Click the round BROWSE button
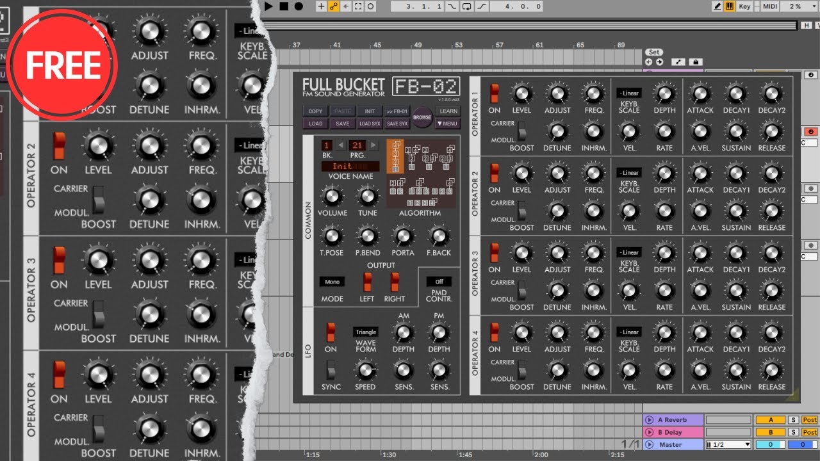 pos(422,117)
